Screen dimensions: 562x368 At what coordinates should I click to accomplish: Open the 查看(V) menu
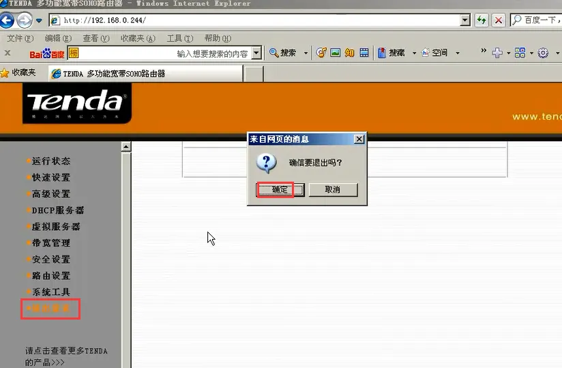96,38
